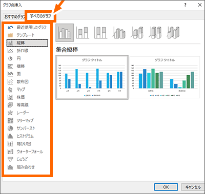This screenshot has height=194, width=205.
Task: Pick the ヒストグラム histogram category
Action: coord(27,136)
